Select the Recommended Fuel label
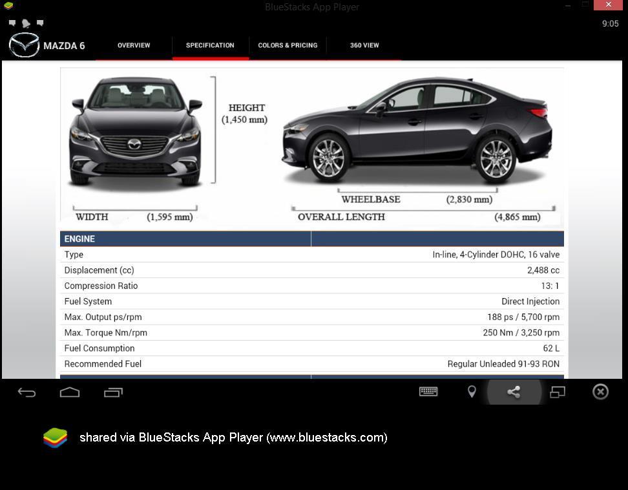The width and height of the screenshot is (628, 490). pos(103,364)
